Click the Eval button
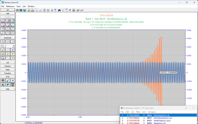This screenshot has width=198, height=124. (x=8, y=77)
